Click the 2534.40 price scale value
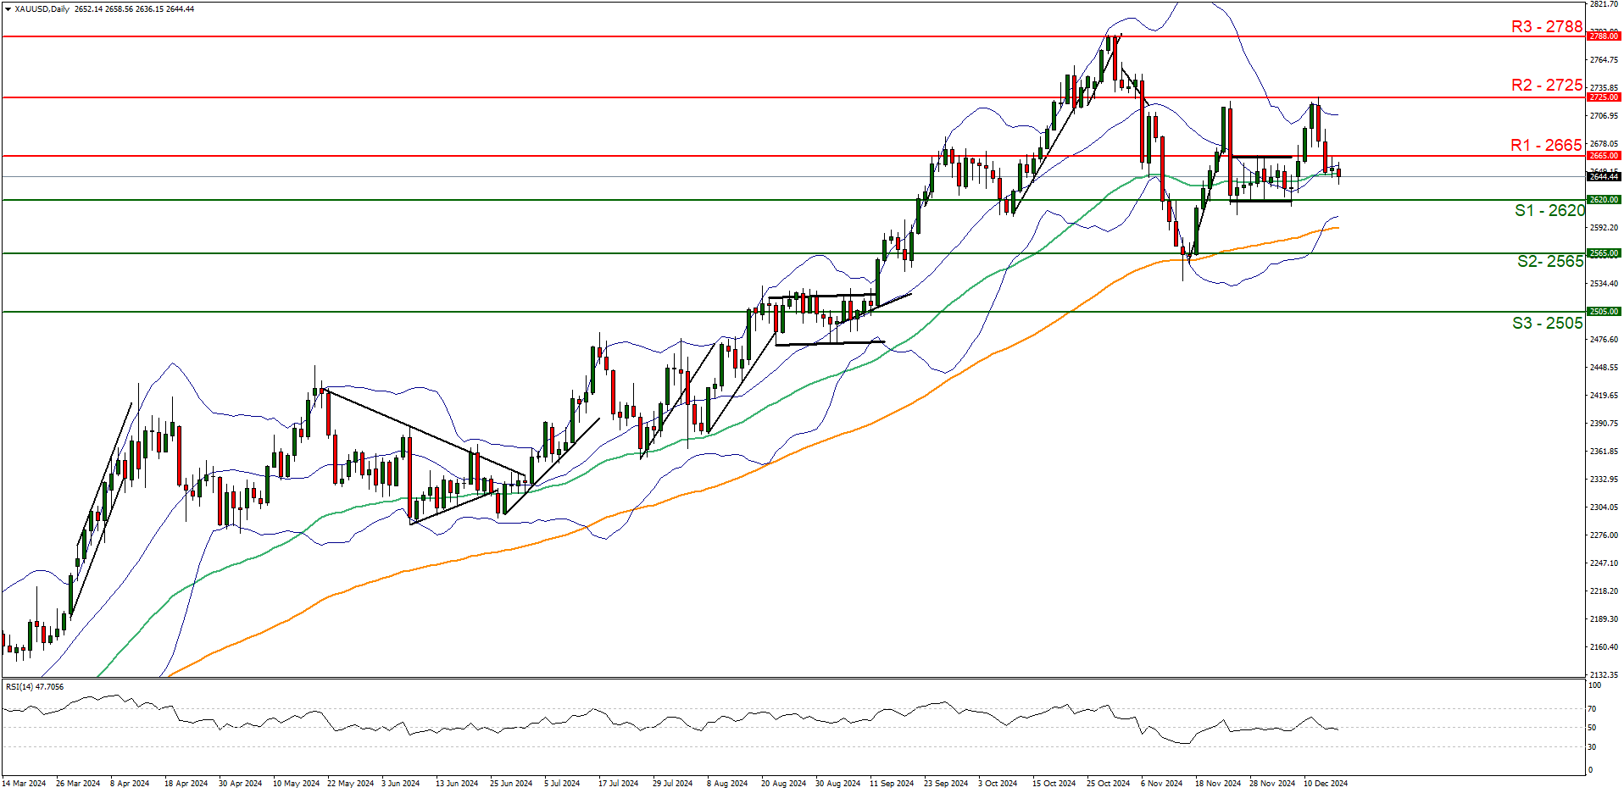Screen dimensions: 1624x793 tap(1604, 284)
